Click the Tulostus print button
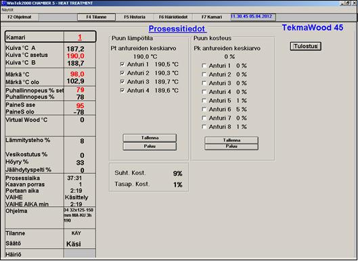 pyautogui.click(x=305, y=46)
